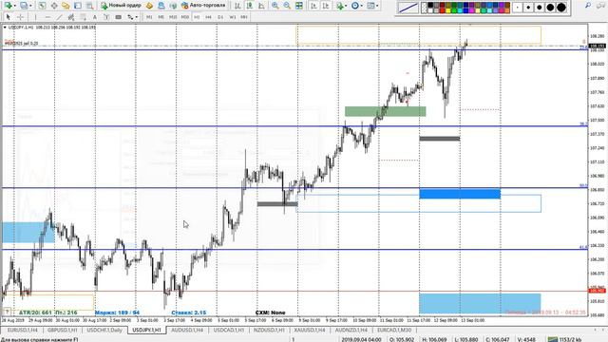Open the Profiles dropdown arrow
Image resolution: width=608 pixels, height=342 pixels.
coord(30,6)
